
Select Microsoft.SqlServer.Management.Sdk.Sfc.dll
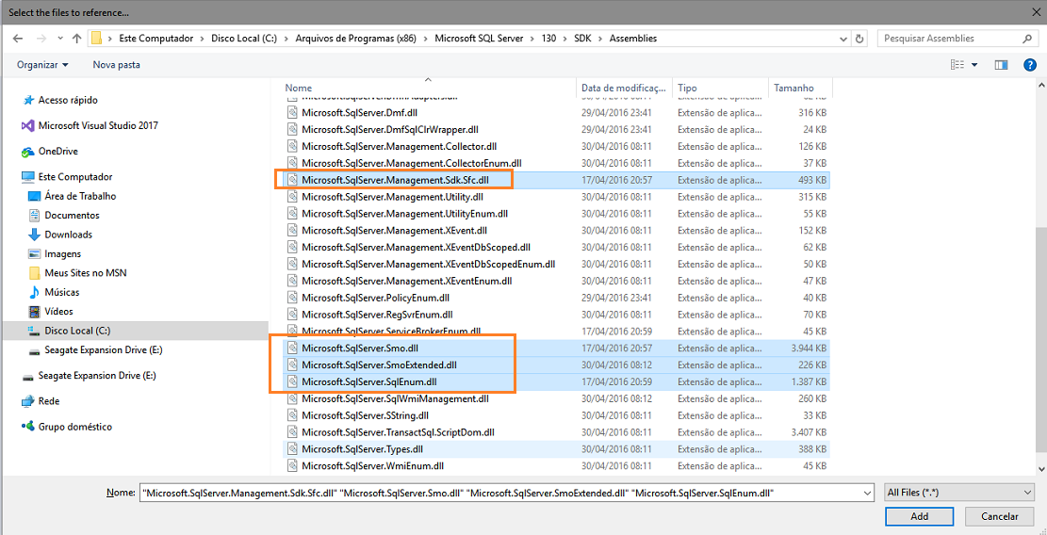pos(395,180)
